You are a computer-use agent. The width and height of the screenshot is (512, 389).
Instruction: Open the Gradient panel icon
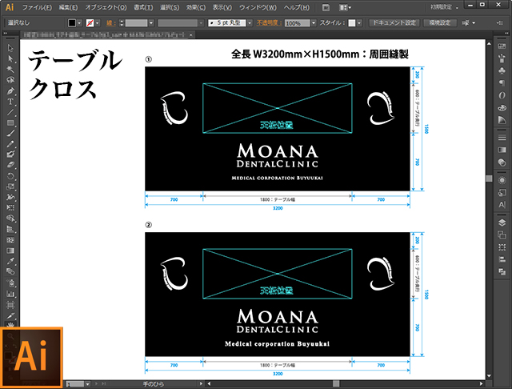502,150
